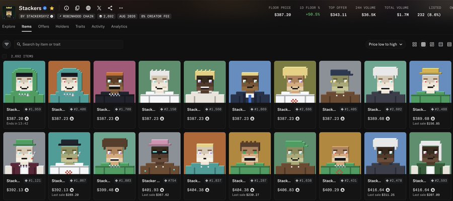Select the compact grid view icon
The height and width of the screenshot is (201, 453).
coord(423,44)
